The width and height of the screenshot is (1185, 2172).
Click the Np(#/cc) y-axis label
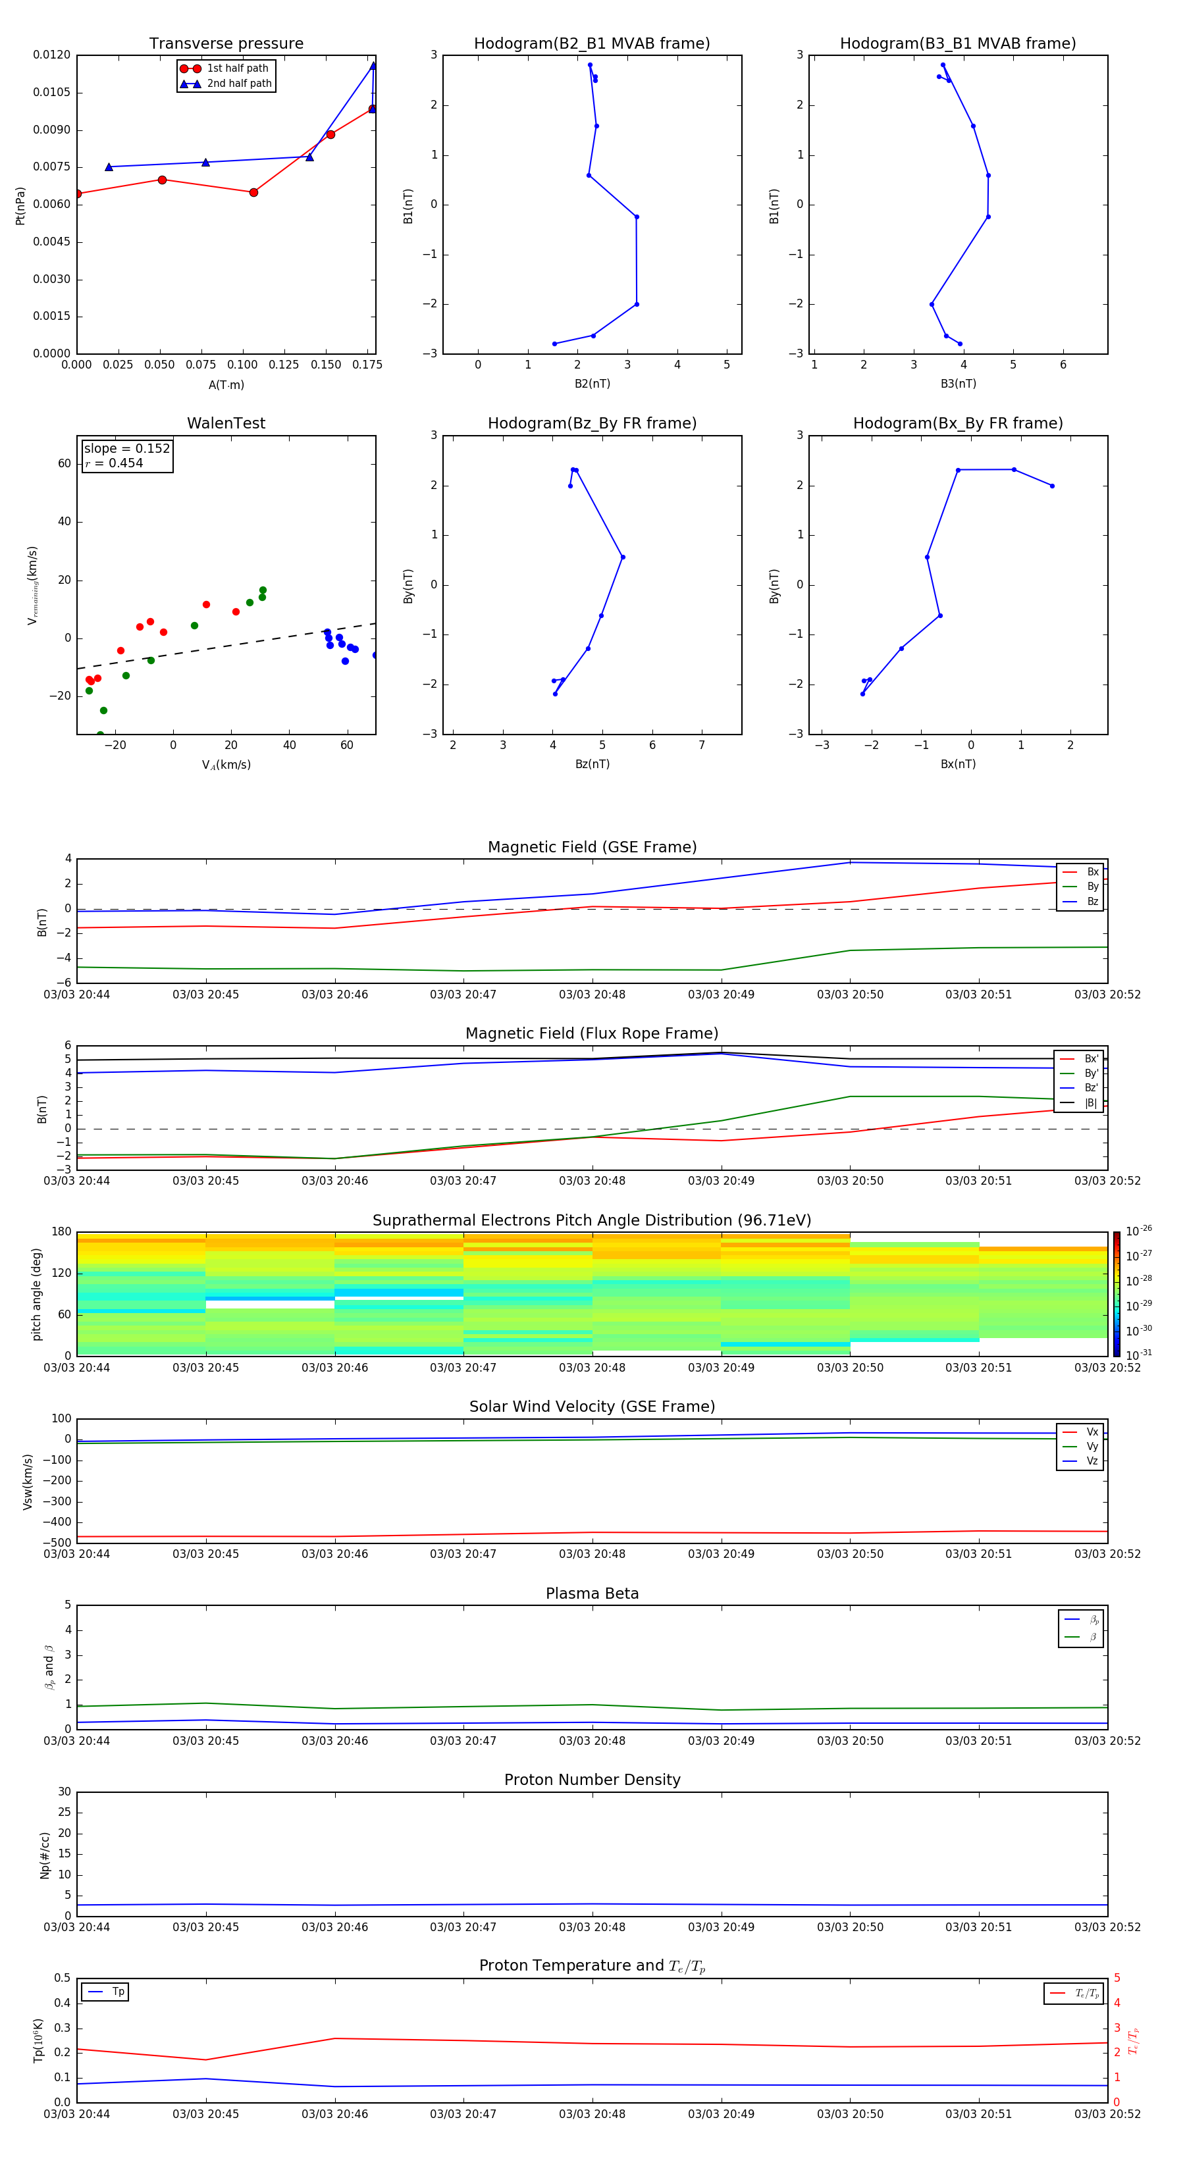[45, 1855]
